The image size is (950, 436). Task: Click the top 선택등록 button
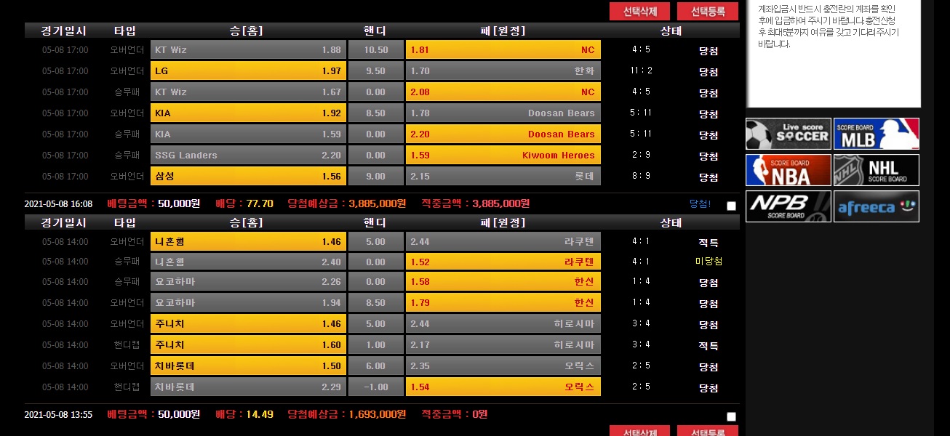[707, 11]
